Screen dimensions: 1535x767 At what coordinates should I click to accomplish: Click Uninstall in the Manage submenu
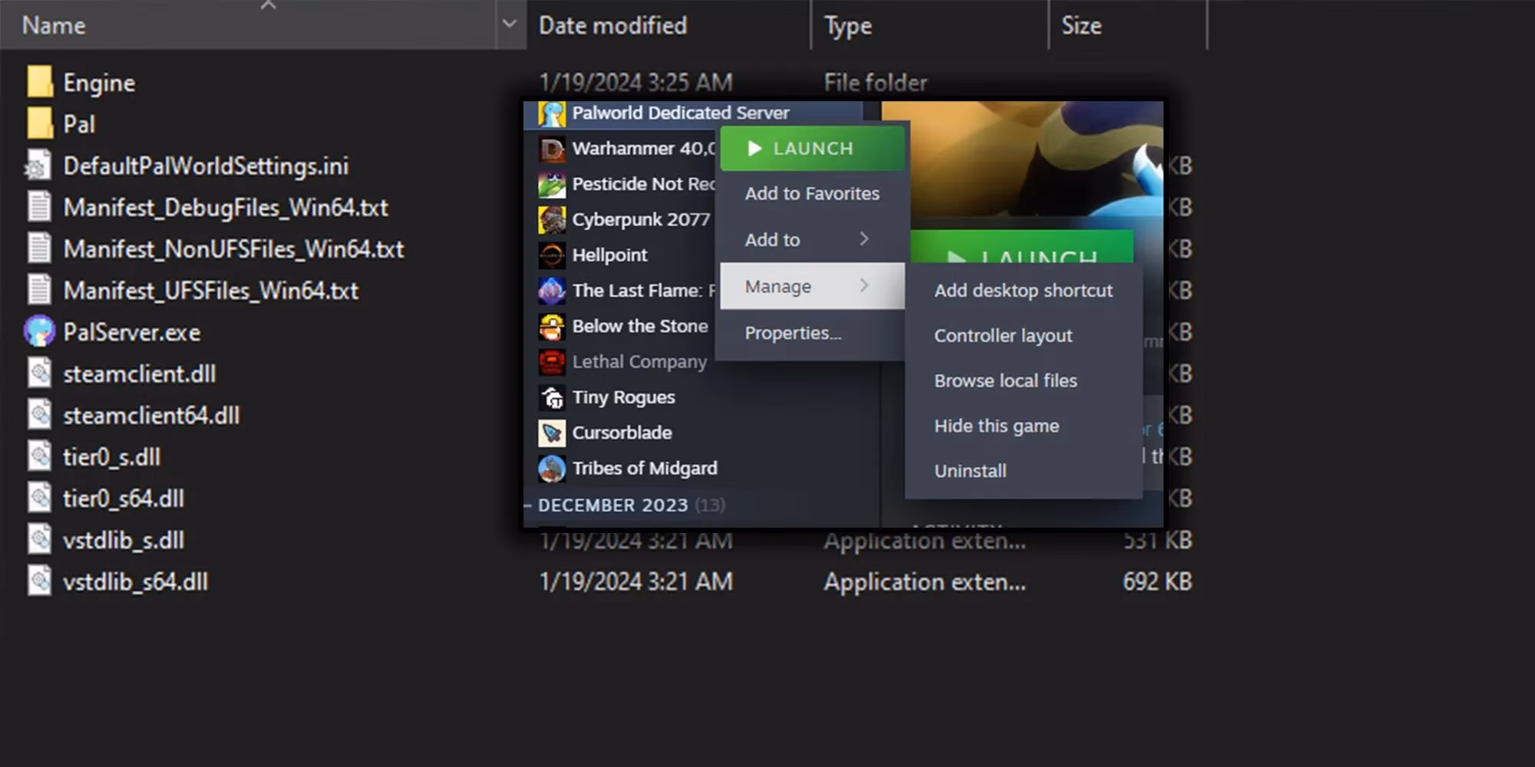click(1023, 471)
